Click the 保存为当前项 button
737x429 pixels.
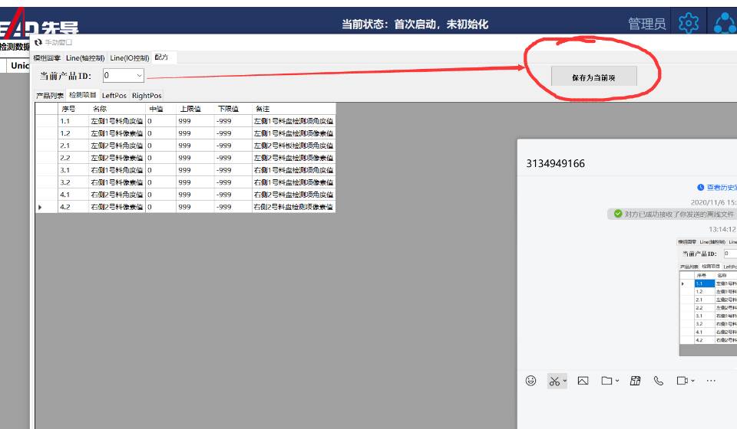click(x=593, y=77)
